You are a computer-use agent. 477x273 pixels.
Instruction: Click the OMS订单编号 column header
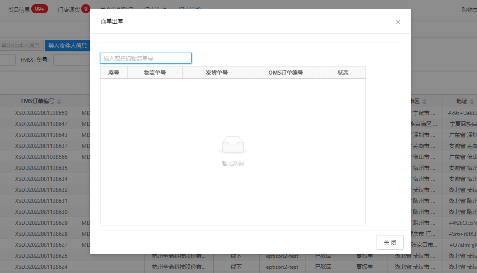tap(285, 73)
